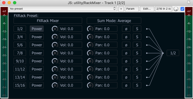This screenshot has height=99, width=193.
Task: Click the routing node for channel 13/14
Action: point(147,77)
